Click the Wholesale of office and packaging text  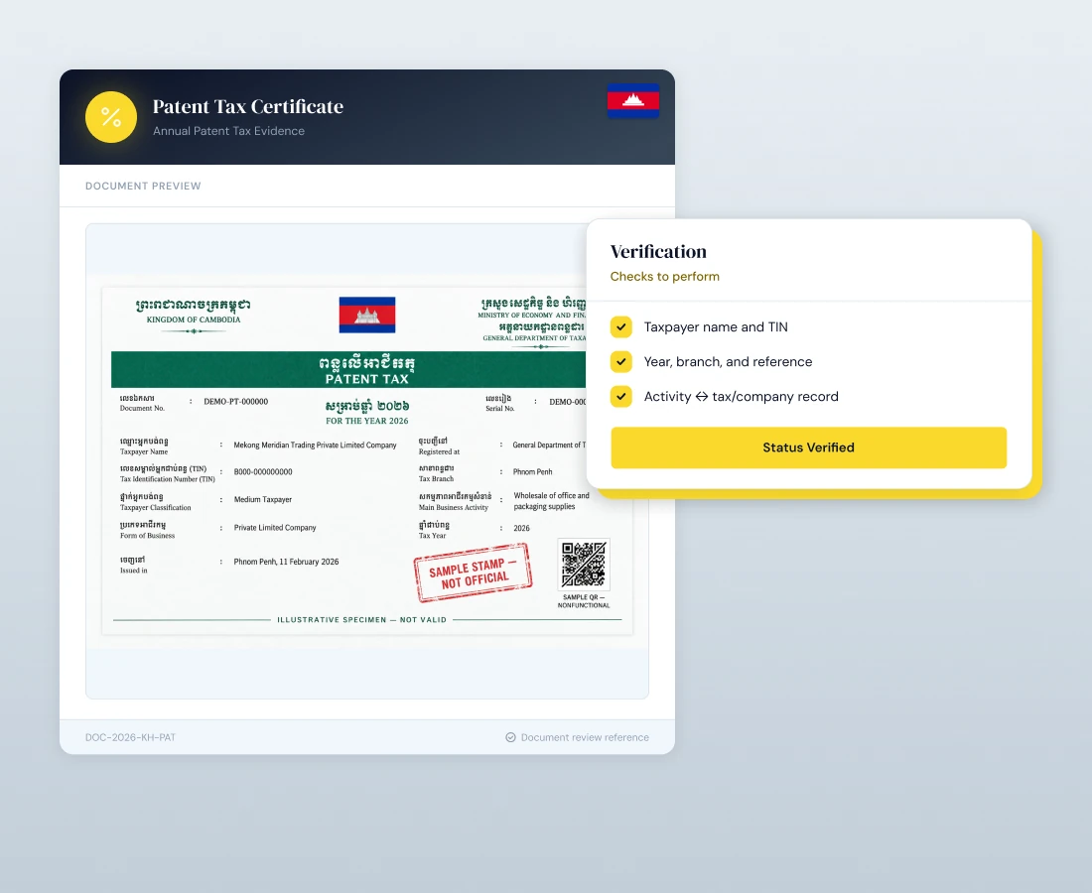(x=551, y=501)
